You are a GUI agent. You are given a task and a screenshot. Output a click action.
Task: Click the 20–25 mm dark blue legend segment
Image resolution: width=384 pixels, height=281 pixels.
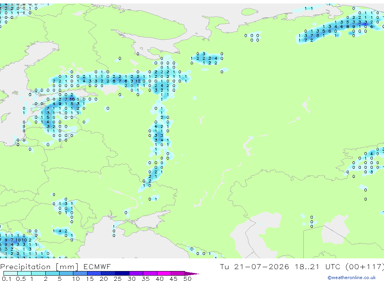pyautogui.click(x=108, y=273)
